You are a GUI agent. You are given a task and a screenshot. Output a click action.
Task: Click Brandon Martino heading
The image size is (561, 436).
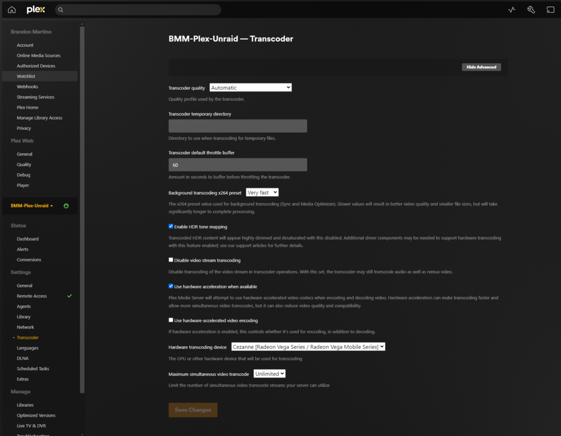(x=31, y=32)
